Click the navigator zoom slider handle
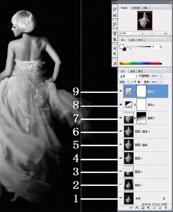 [x=152, y=33]
